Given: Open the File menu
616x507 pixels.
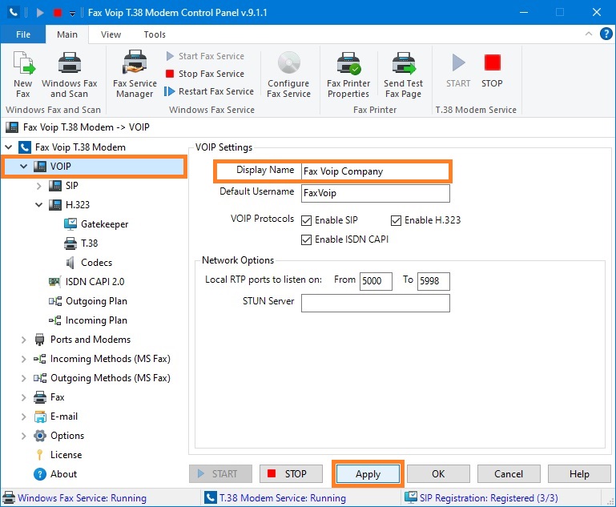Looking at the screenshot, I should (x=23, y=34).
